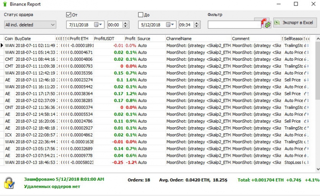Image resolution: width=320 pixels, height=196 pixels.
Task: Click the 00:00 time field
Action: click(115, 25)
